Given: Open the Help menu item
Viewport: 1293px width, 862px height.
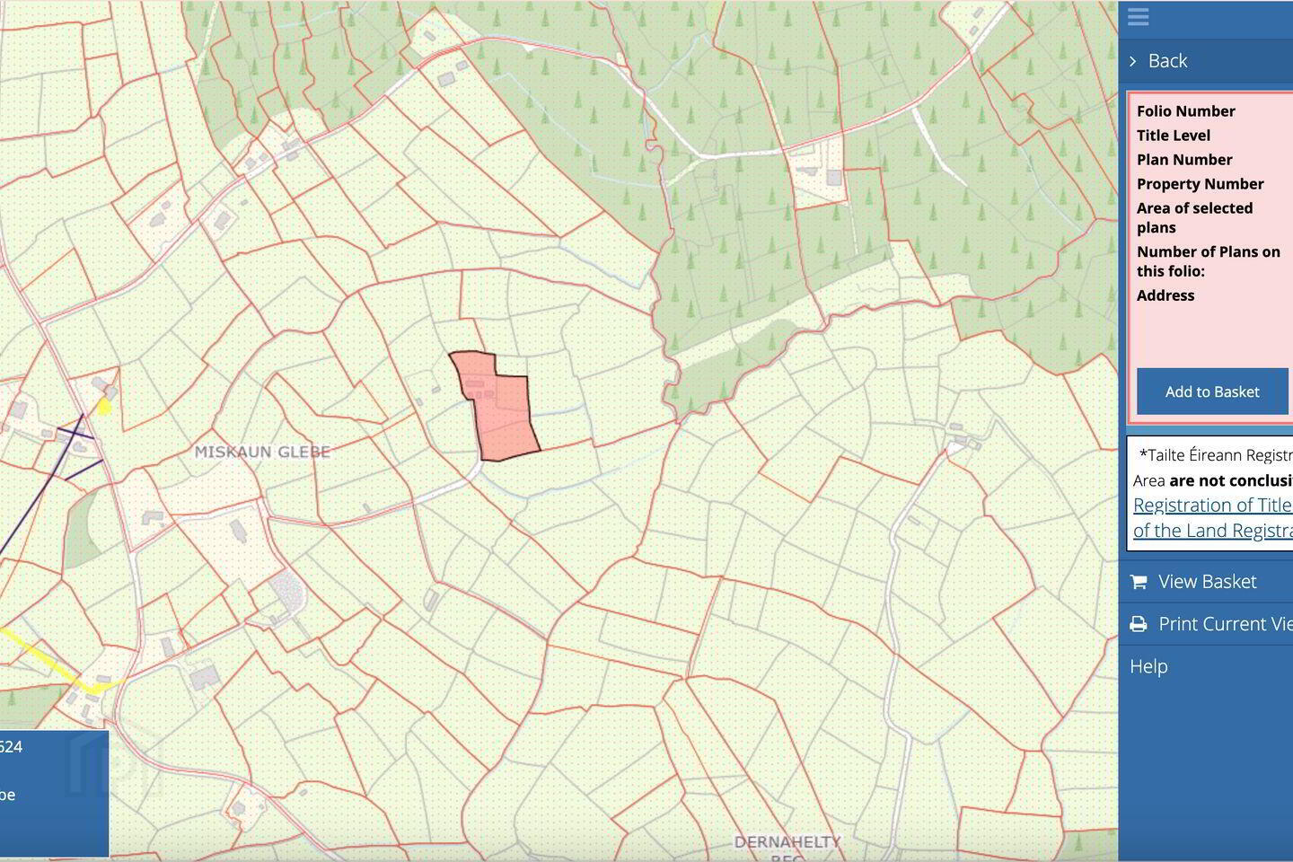Looking at the screenshot, I should pos(1148,666).
